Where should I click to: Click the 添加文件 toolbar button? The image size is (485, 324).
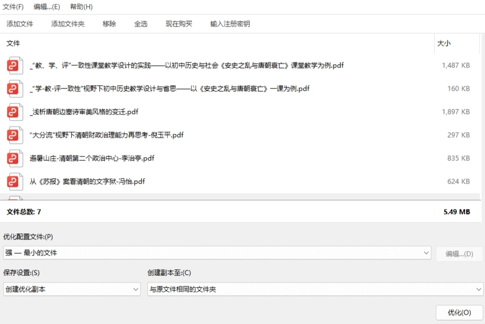[x=20, y=24]
